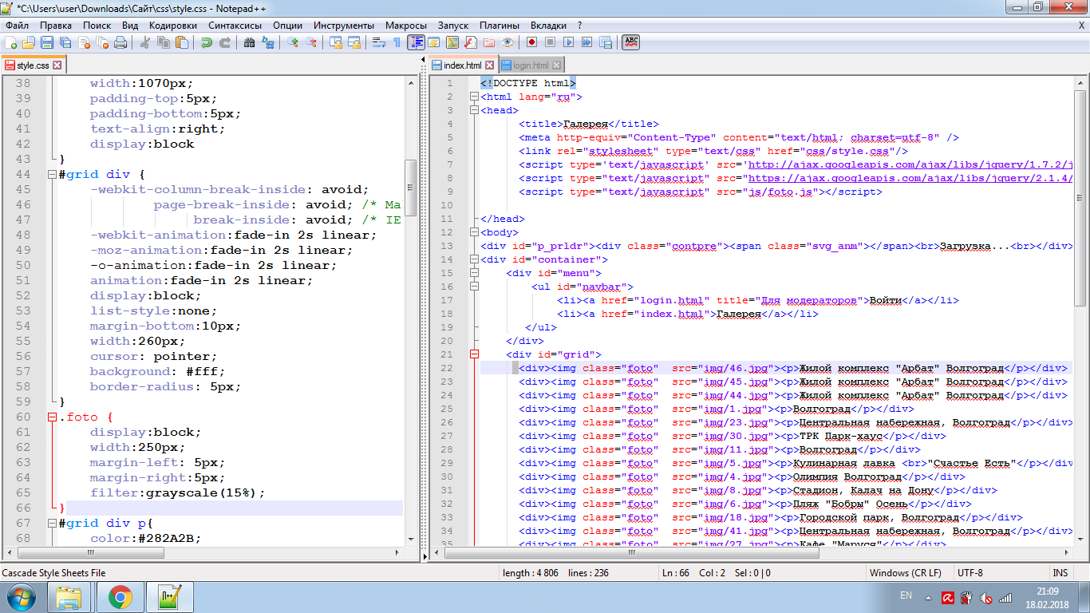
Task: Click the Open file folder icon
Action: (x=29, y=42)
